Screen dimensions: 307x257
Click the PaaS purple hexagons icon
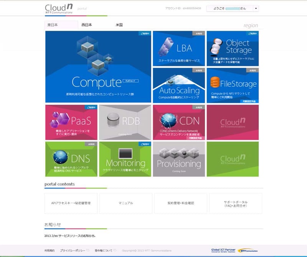[60, 119]
